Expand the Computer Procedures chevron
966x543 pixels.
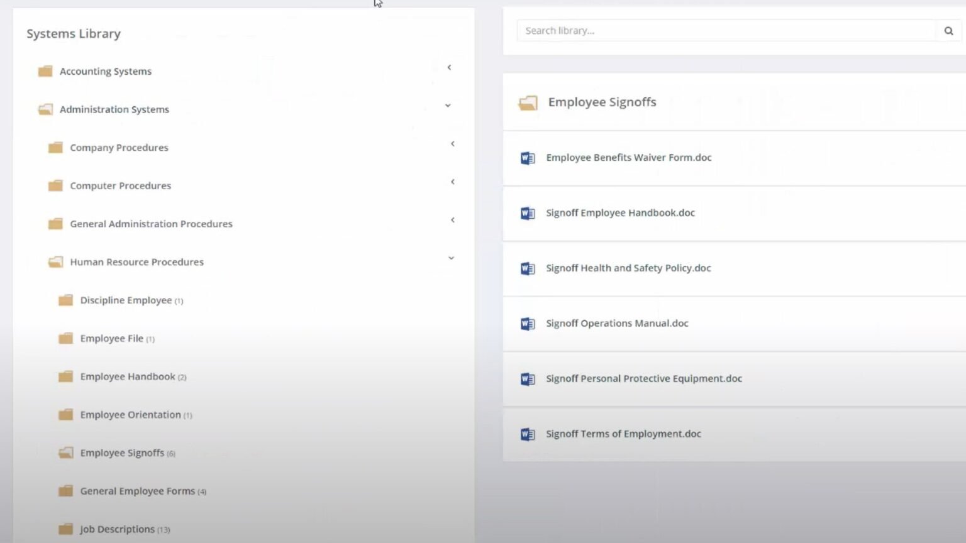point(452,182)
